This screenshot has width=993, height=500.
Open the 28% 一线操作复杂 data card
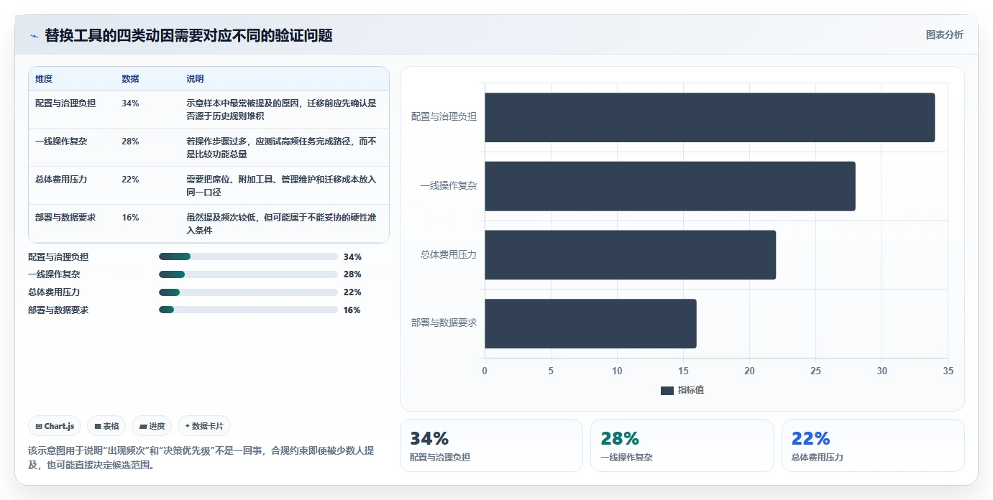pos(682,445)
